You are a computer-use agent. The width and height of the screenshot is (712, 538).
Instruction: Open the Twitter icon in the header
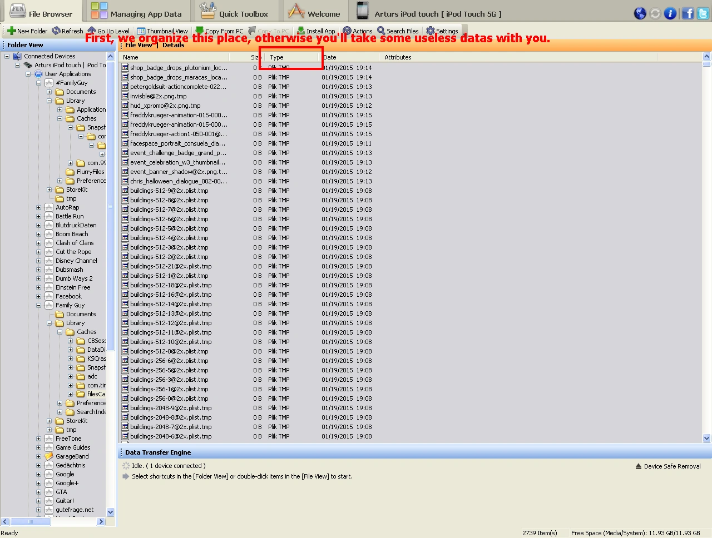pyautogui.click(x=704, y=13)
